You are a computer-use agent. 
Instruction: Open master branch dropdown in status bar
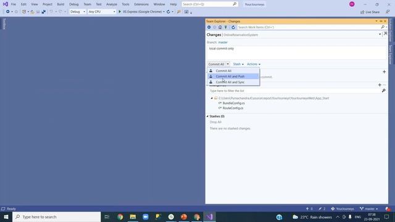pos(369,208)
